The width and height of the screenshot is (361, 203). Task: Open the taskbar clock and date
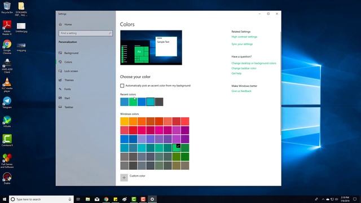[x=345, y=199]
